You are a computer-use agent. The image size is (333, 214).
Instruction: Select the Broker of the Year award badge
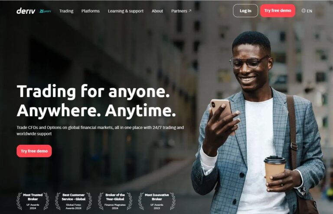[x=115, y=201]
